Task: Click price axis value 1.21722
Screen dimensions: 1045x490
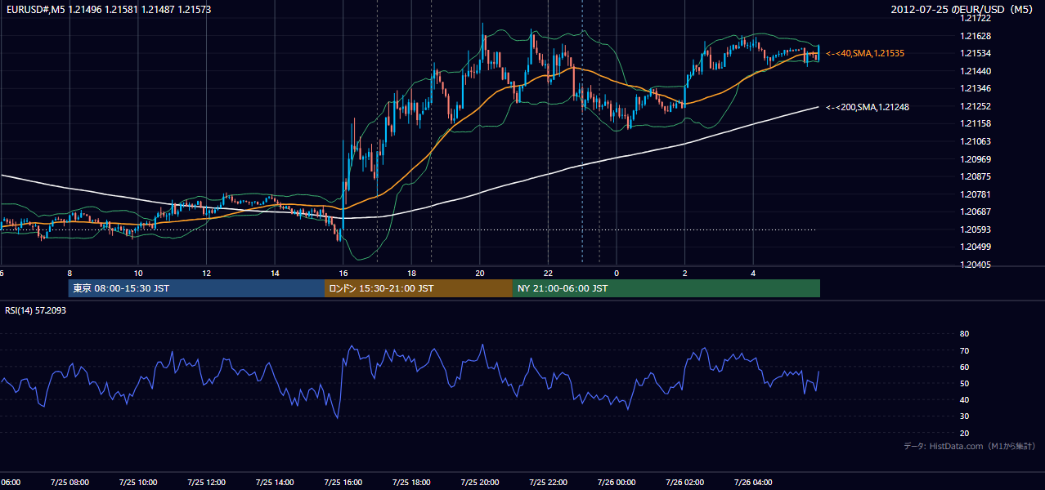Action: pos(976,18)
